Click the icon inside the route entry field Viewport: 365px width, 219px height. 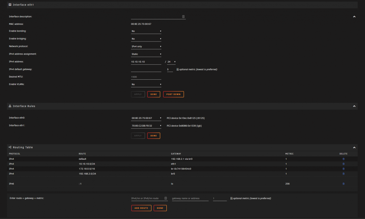tap(166, 198)
